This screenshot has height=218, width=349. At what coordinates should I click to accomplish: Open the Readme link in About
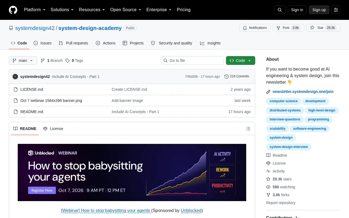(276, 155)
